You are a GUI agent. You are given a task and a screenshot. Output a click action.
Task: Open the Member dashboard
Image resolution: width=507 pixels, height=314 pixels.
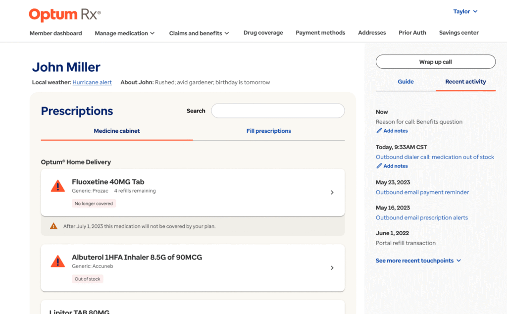tap(55, 33)
